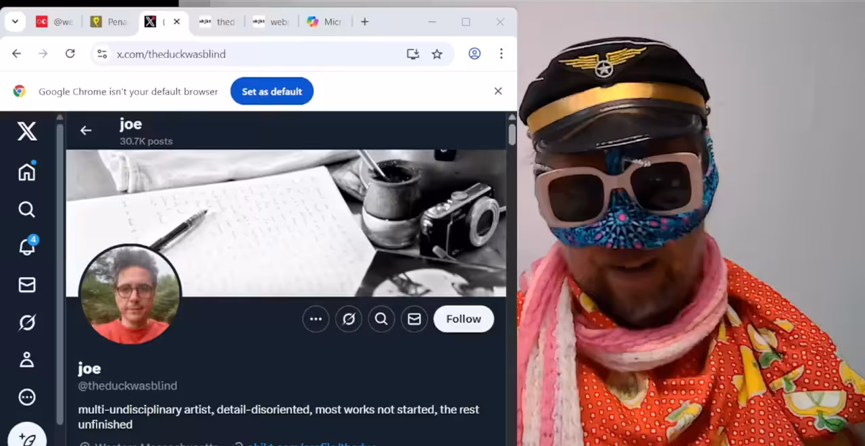Switch to the '@we' tab
This screenshot has height=446, width=865.
pyautogui.click(x=54, y=22)
